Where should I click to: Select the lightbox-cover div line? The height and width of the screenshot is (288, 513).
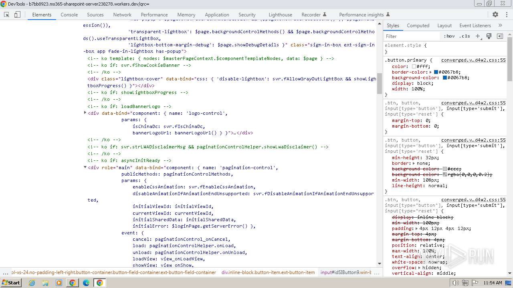pos(232,82)
